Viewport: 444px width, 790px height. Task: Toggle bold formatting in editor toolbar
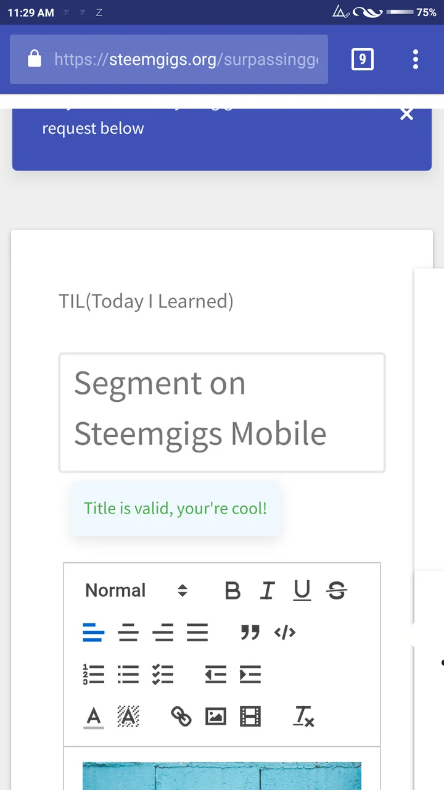pyautogui.click(x=232, y=591)
